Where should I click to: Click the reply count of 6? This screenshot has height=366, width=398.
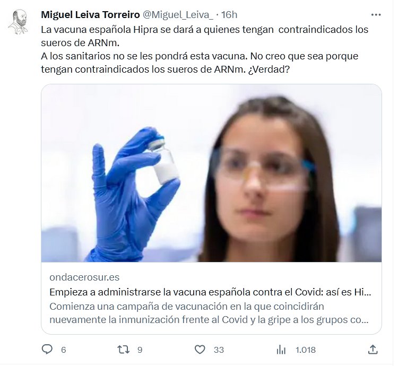click(x=64, y=350)
